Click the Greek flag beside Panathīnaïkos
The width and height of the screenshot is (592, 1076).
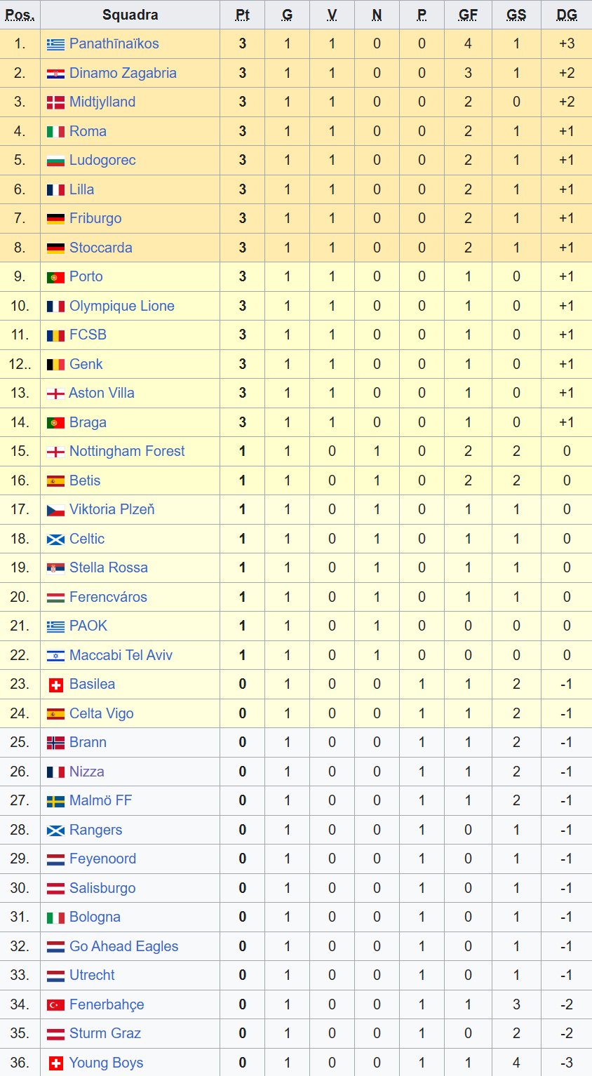[55, 44]
